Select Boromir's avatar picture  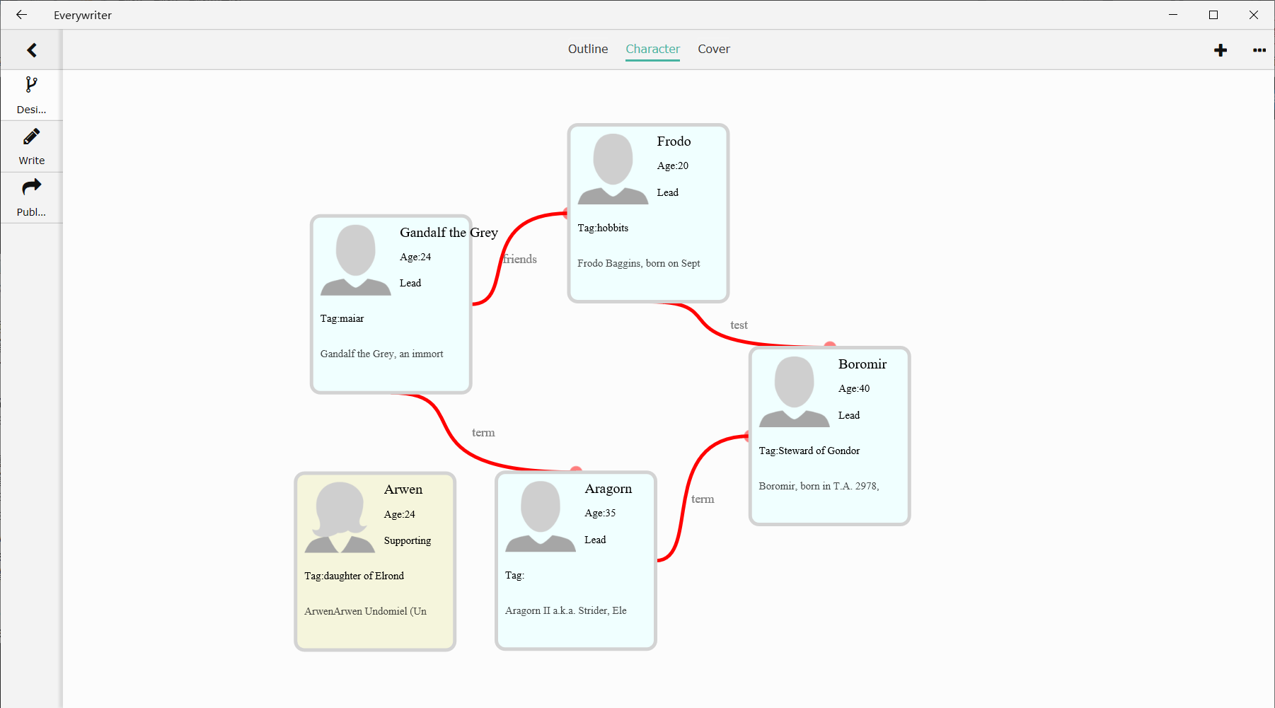coord(794,392)
